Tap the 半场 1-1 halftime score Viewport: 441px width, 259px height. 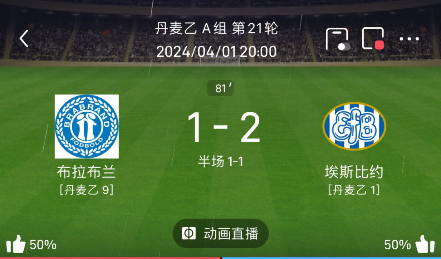pos(220,162)
